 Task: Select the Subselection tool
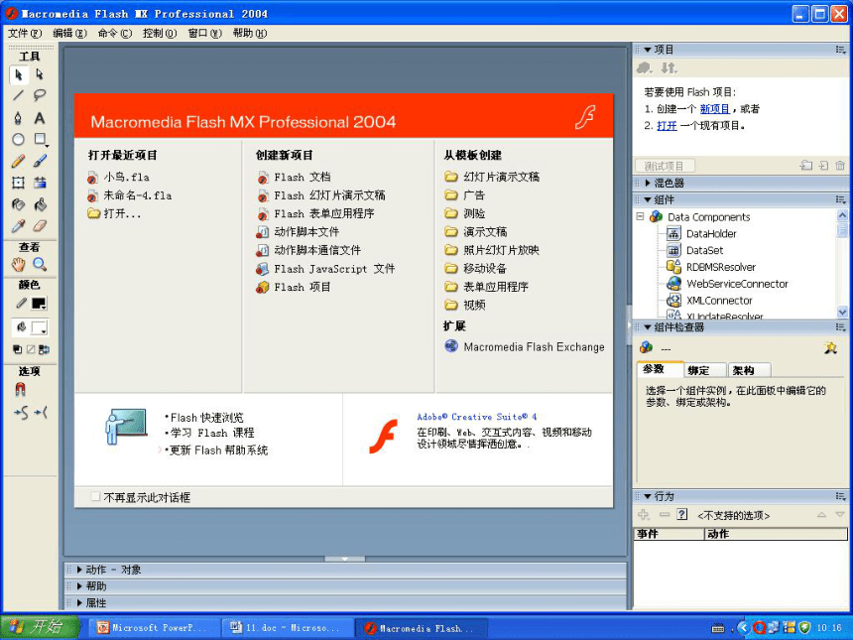(40, 74)
